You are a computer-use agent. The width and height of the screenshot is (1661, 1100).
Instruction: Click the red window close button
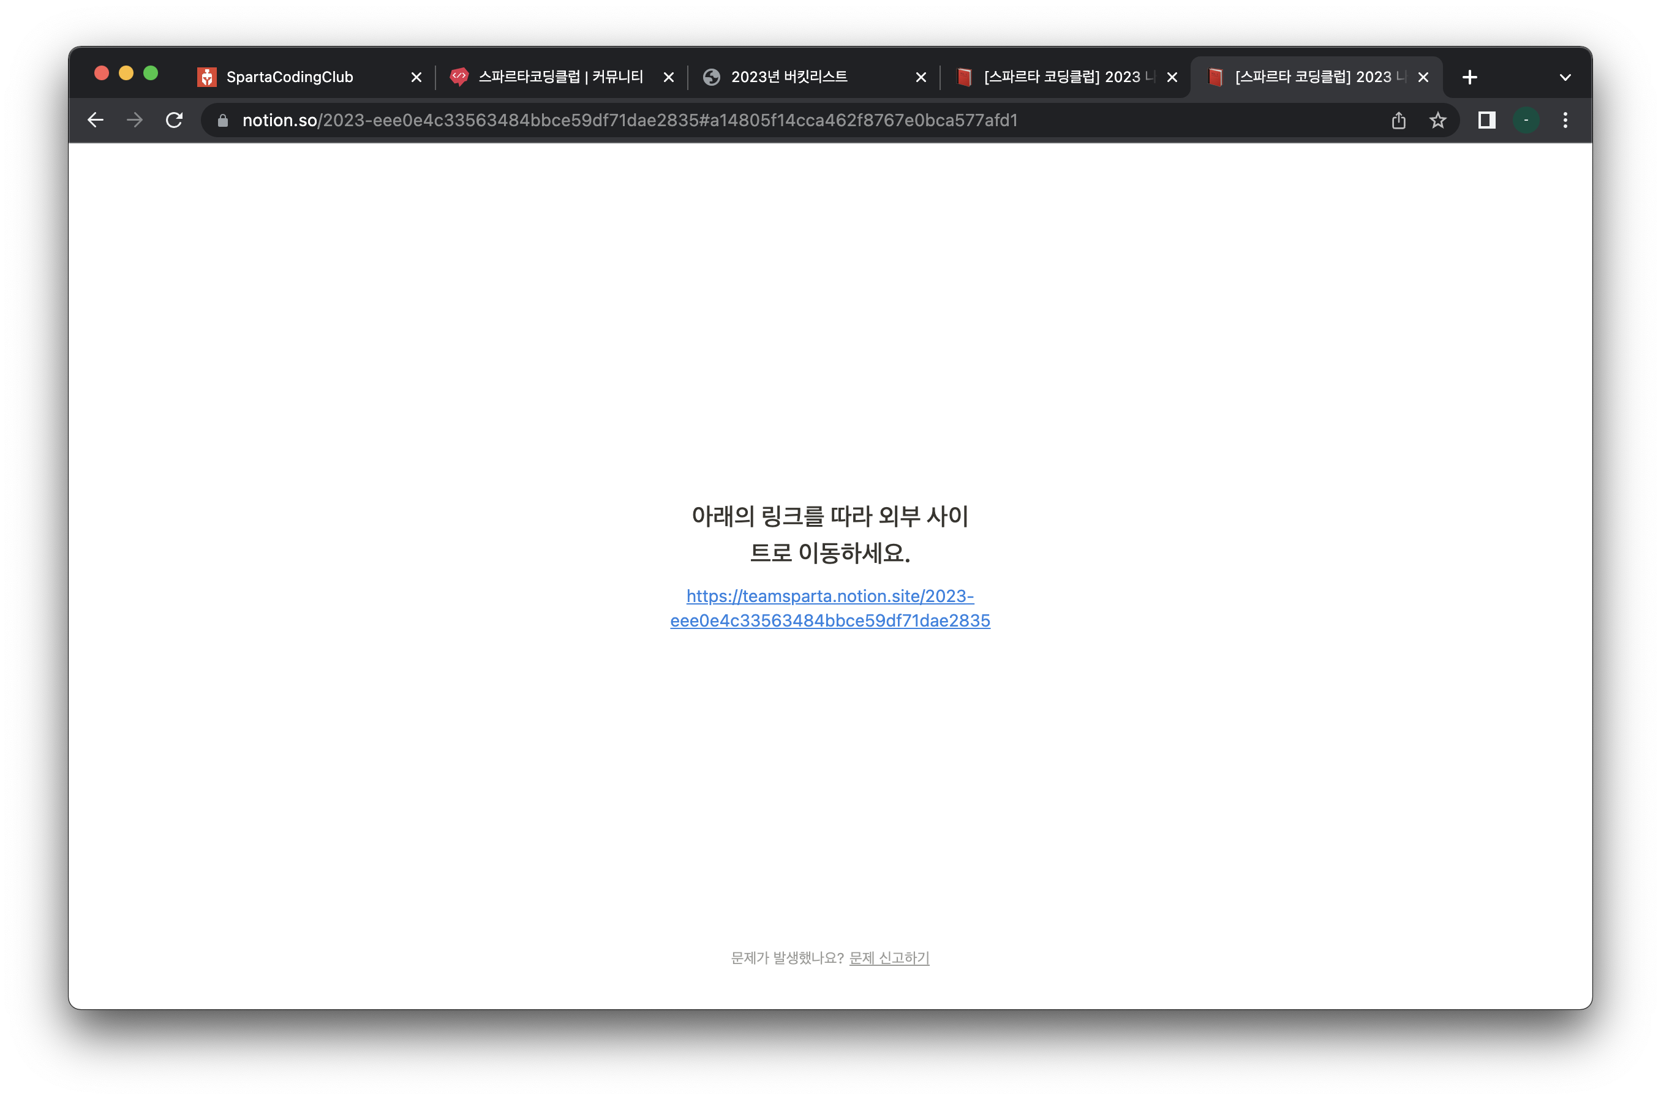(x=102, y=73)
